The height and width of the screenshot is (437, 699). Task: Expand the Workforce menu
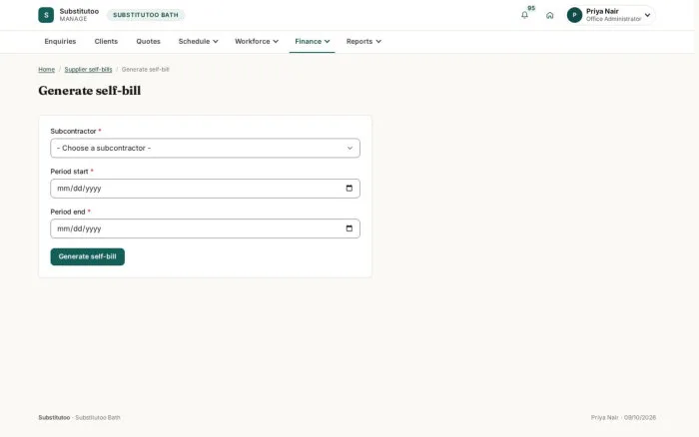point(257,42)
